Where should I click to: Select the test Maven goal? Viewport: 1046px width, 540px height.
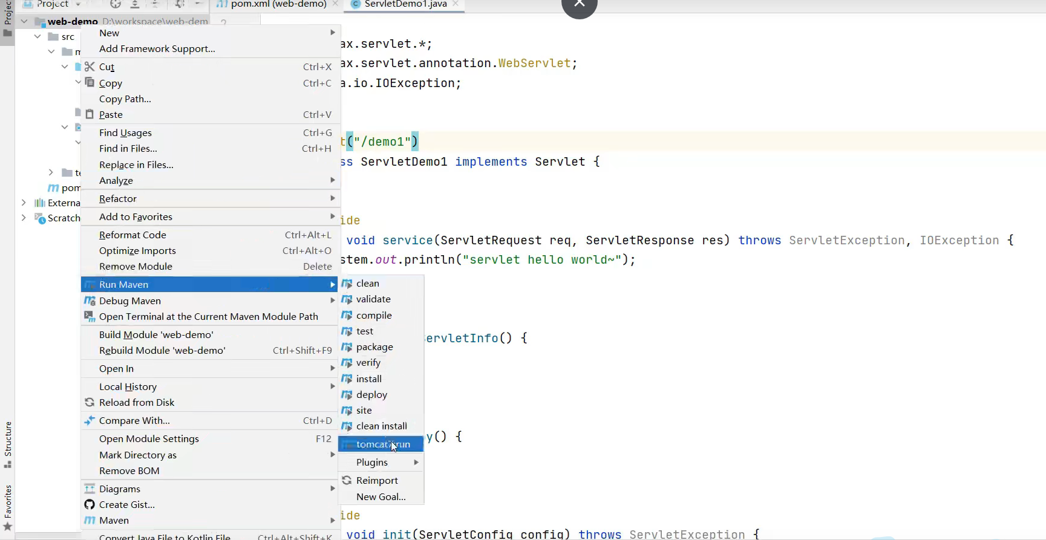(x=381, y=331)
